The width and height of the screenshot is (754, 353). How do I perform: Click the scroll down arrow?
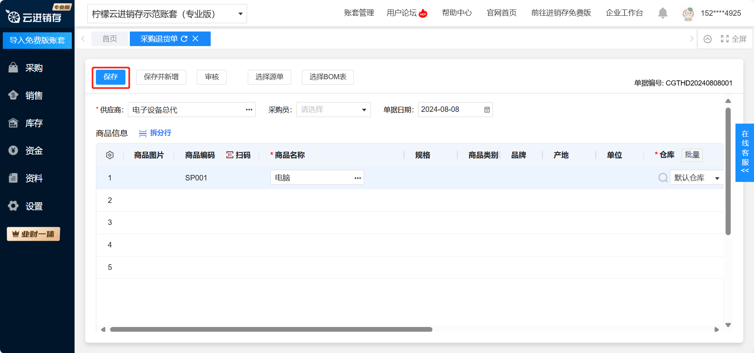tap(728, 325)
